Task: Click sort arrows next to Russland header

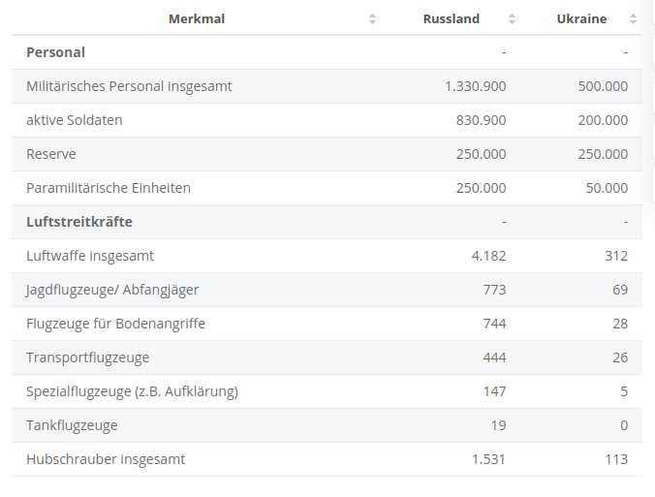Action: click(512, 19)
